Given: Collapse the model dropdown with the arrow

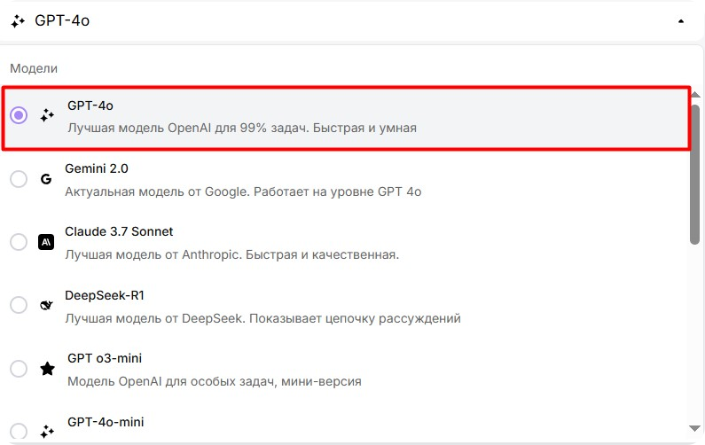Looking at the screenshot, I should click(680, 20).
